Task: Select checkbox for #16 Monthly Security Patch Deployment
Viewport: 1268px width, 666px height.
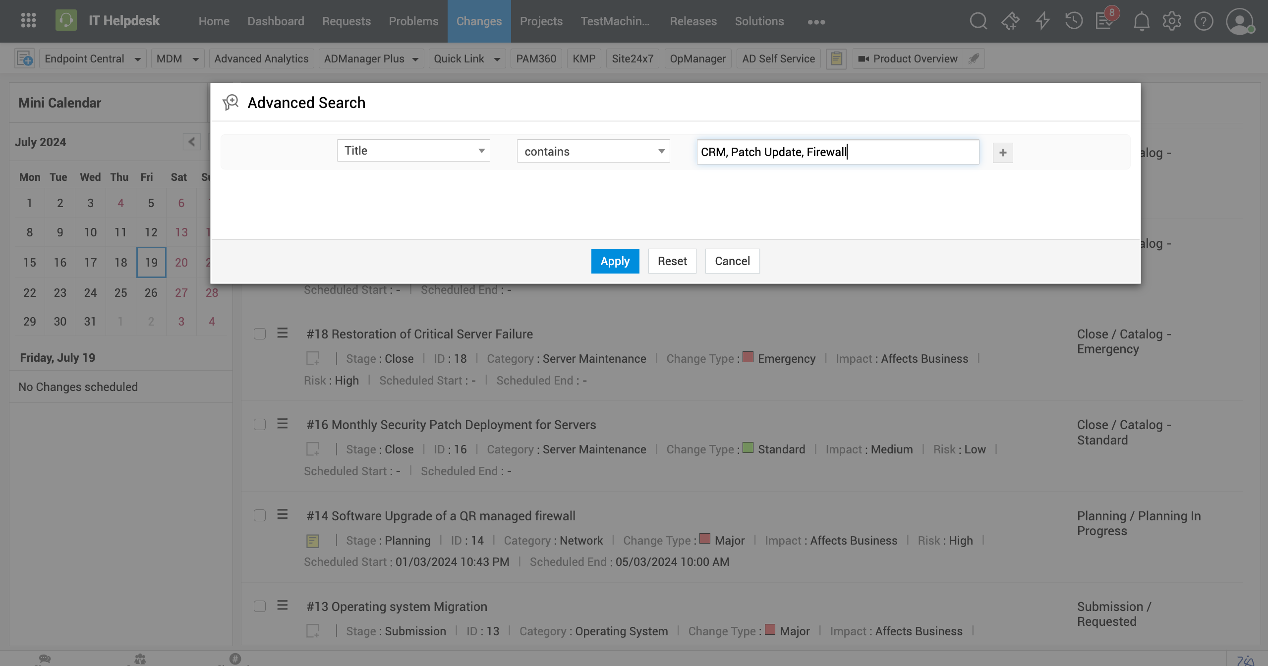Action: tap(260, 425)
